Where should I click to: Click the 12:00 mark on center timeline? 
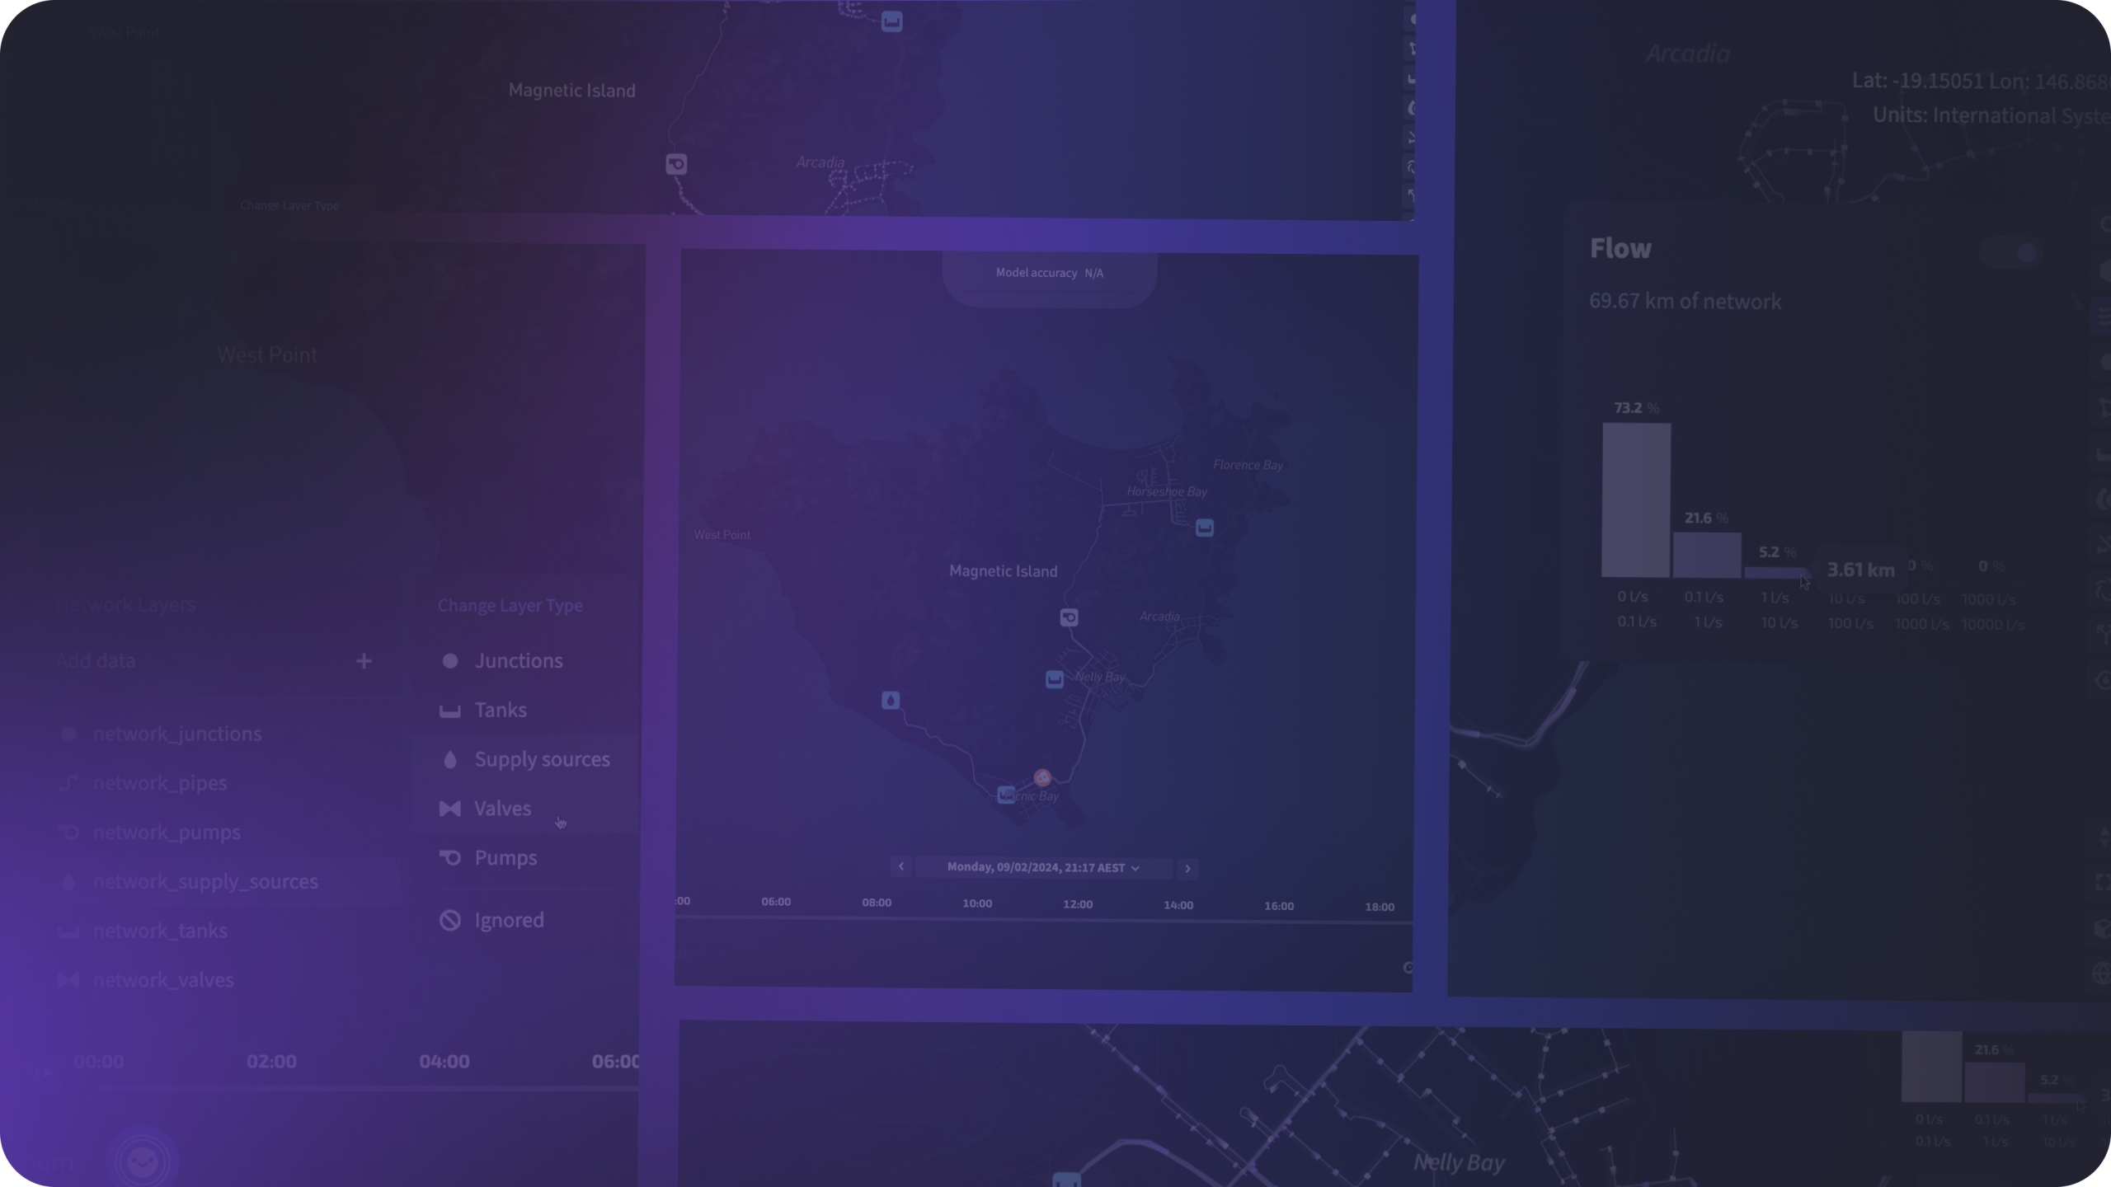click(x=1077, y=904)
